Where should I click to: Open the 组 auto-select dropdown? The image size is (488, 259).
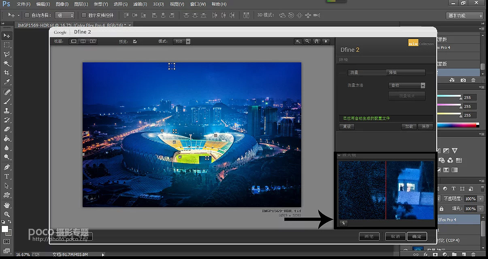[x=65, y=15]
